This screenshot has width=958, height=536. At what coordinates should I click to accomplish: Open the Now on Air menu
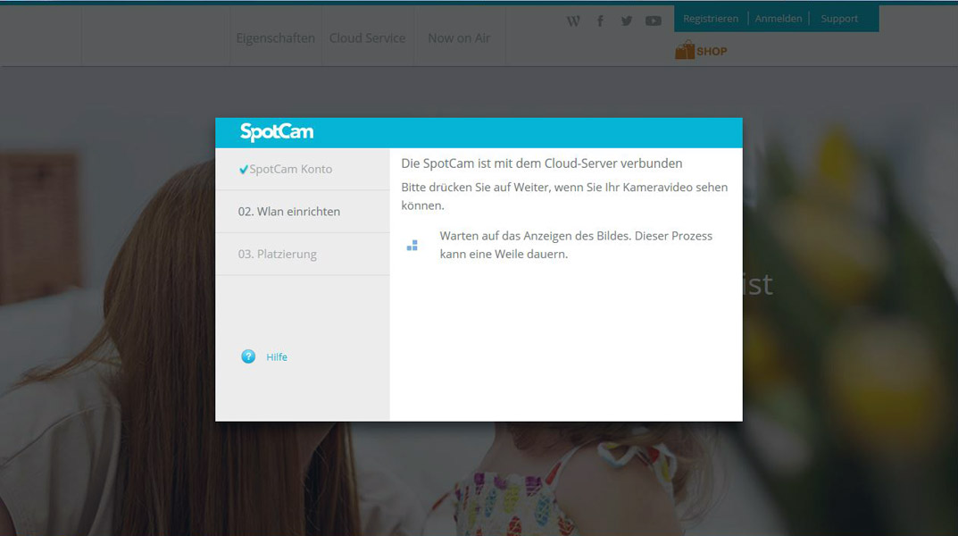[x=459, y=38]
